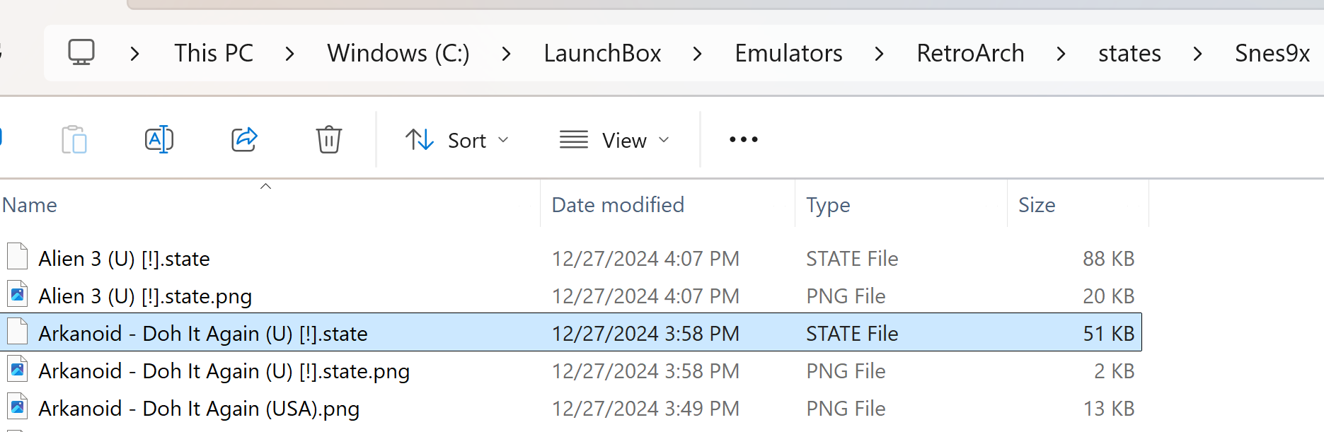Click file icon of Alien 3 (U) [!].state
The width and height of the screenshot is (1324, 432).
[x=18, y=257]
